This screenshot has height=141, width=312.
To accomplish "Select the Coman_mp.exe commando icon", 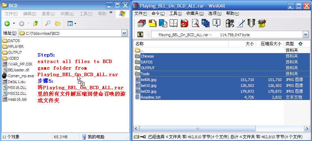I will pyautogui.click(x=4, y=75).
